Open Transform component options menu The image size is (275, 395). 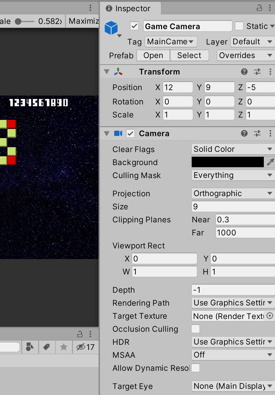(x=270, y=72)
